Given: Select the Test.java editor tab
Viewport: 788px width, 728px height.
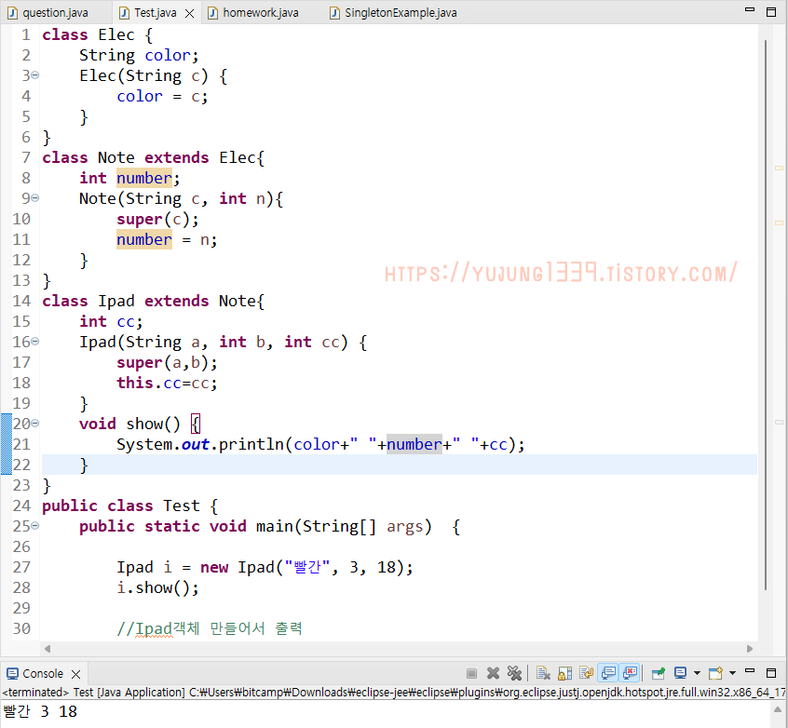Looking at the screenshot, I should (x=156, y=12).
